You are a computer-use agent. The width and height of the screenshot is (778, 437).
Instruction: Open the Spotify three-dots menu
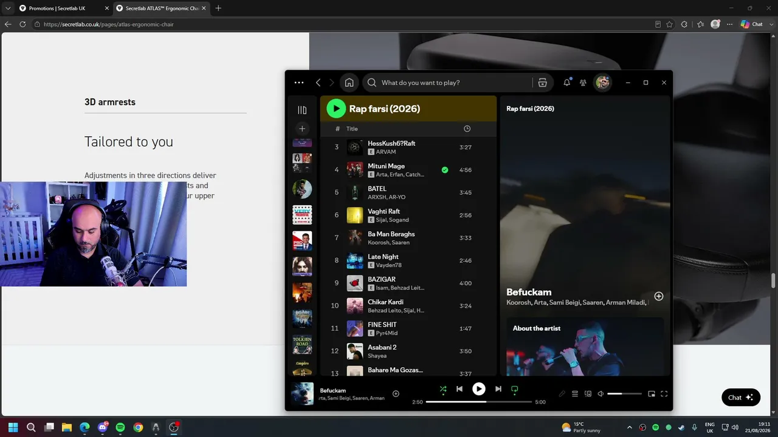(x=299, y=83)
